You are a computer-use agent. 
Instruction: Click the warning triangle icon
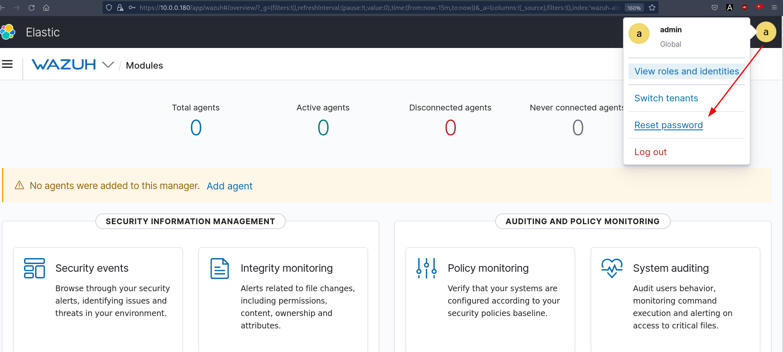coord(19,185)
